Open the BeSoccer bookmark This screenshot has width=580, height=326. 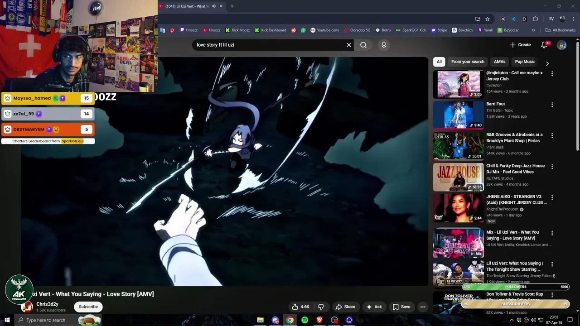click(508, 30)
